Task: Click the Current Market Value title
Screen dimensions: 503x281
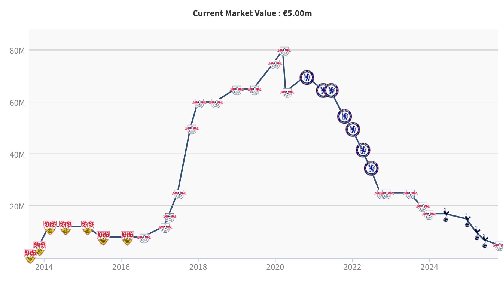Action: click(x=252, y=13)
